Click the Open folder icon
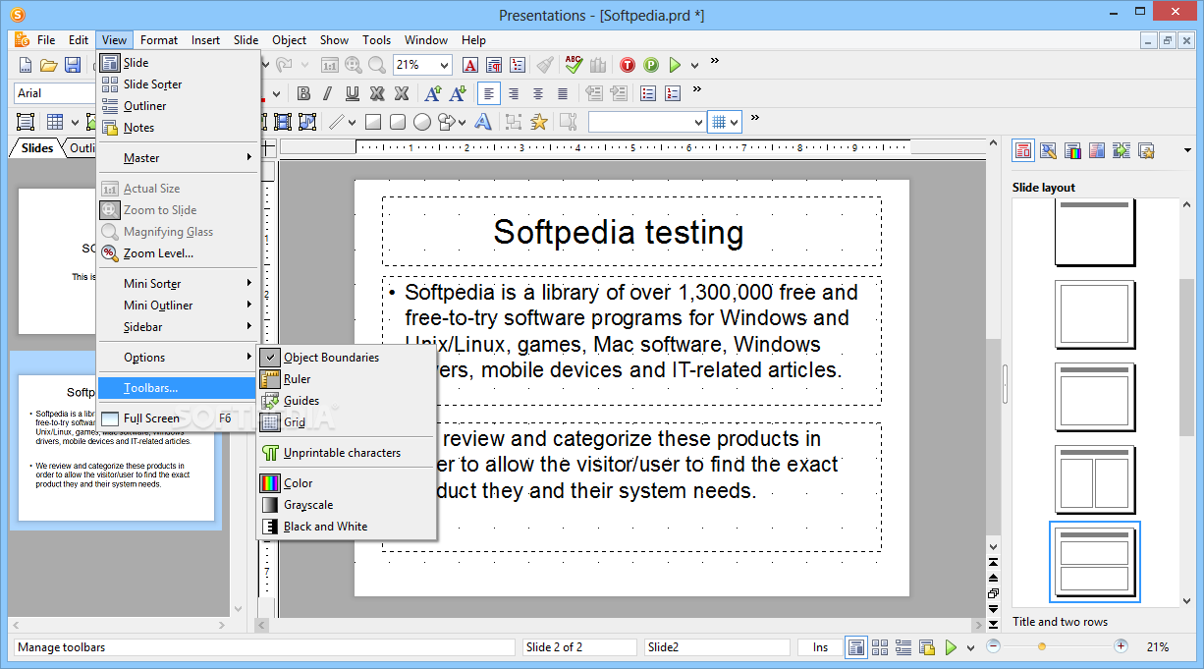Image resolution: width=1204 pixels, height=669 pixels. (48, 65)
